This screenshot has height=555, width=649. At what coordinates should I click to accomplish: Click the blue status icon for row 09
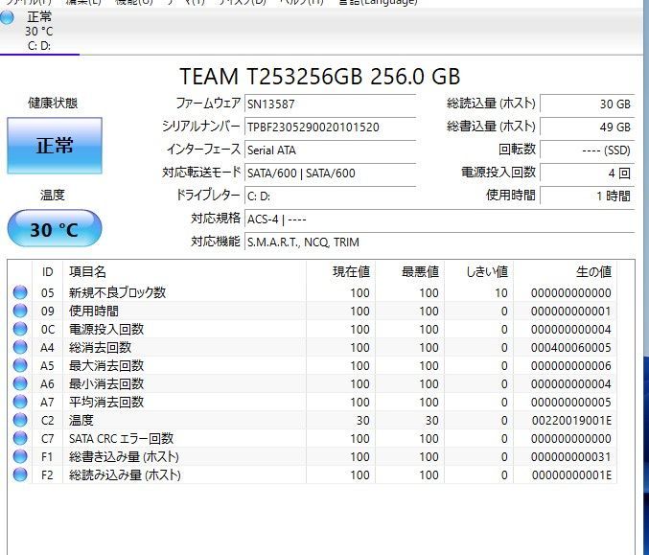20,311
